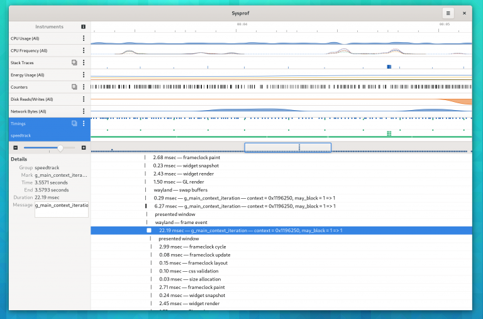Click the Timings pop-out window icon
The width and height of the screenshot is (483, 319).
74,123
